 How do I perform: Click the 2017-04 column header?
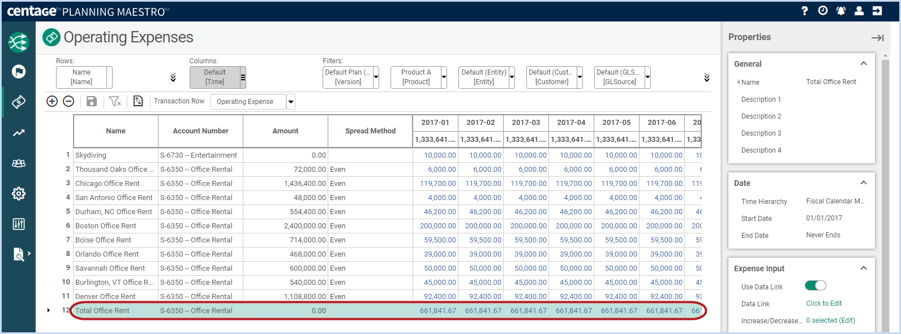coord(571,123)
